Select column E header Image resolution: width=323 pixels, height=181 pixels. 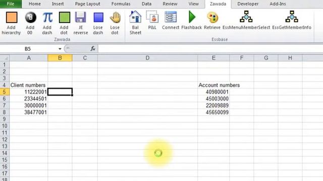point(213,58)
